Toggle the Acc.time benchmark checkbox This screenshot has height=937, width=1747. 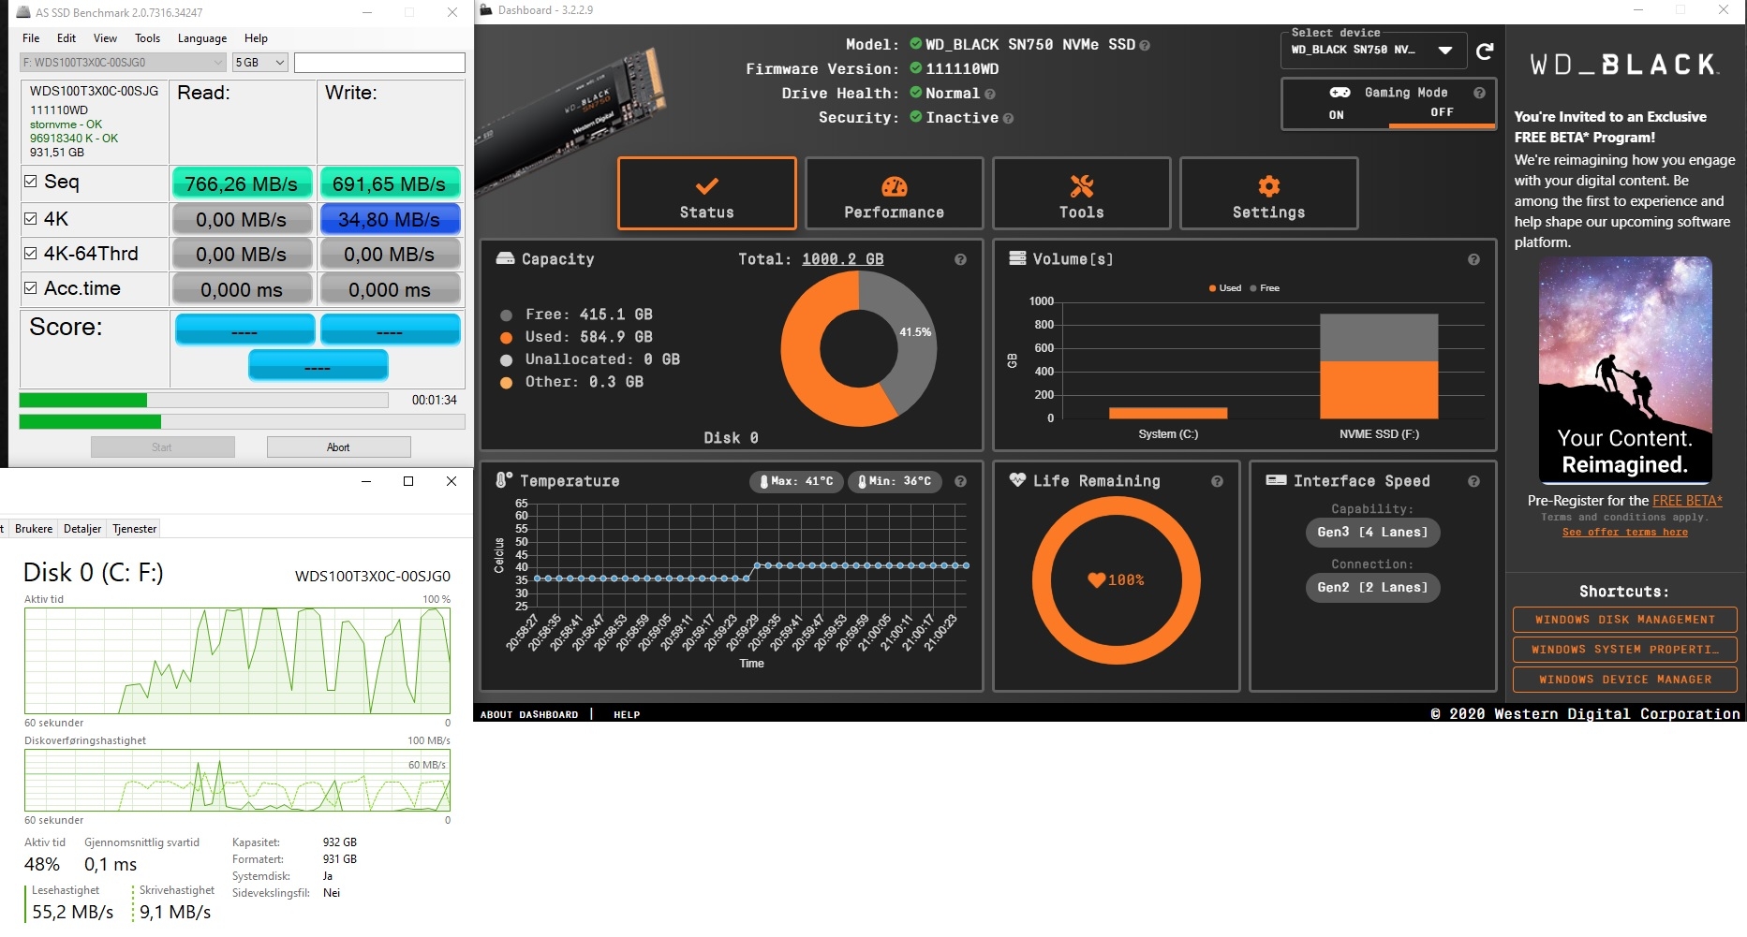coord(31,288)
